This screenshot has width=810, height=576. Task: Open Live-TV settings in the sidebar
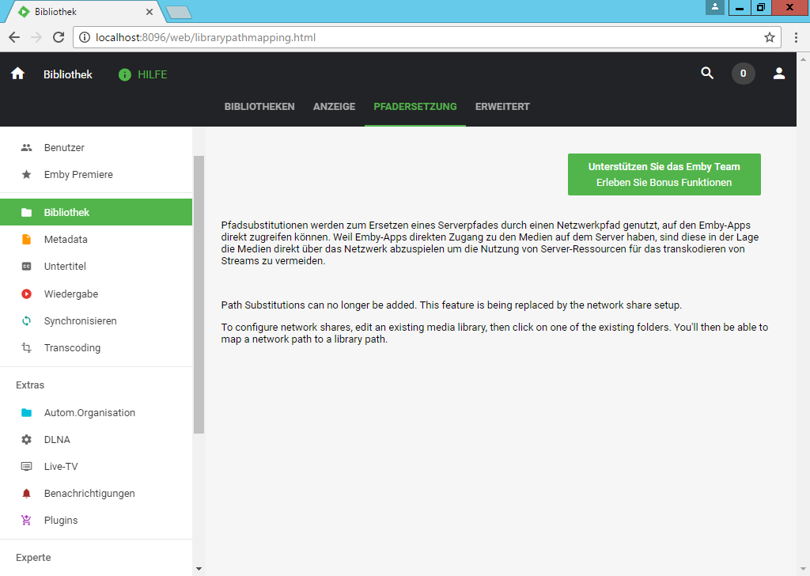(96, 467)
